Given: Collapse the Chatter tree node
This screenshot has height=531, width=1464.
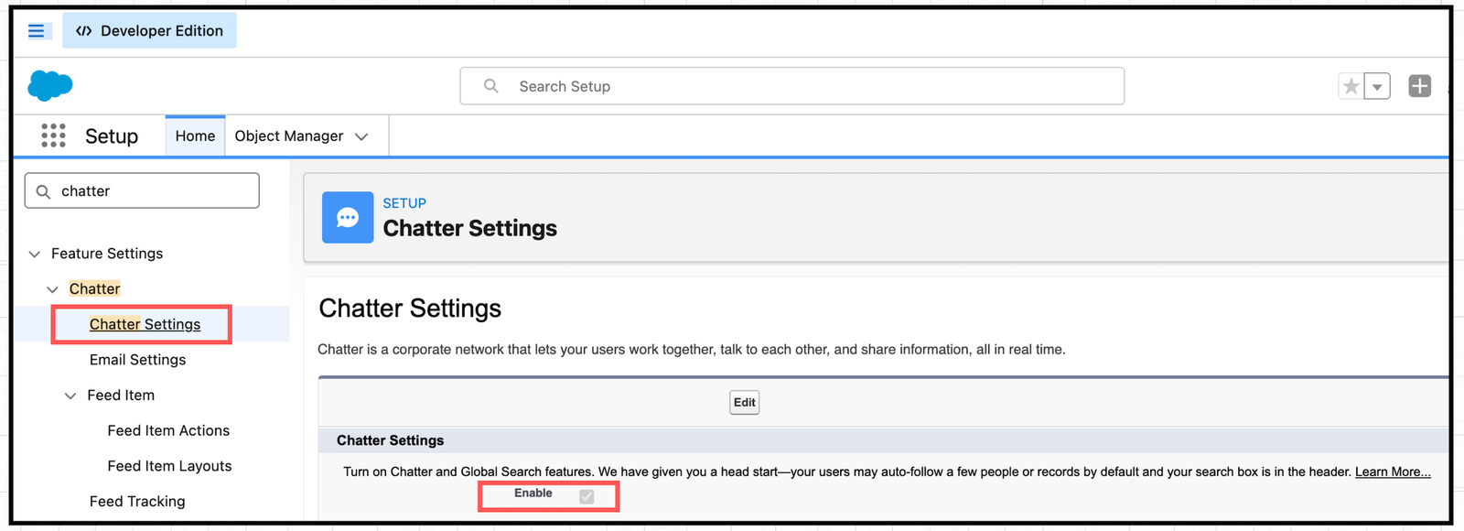Looking at the screenshot, I should pyautogui.click(x=52, y=289).
